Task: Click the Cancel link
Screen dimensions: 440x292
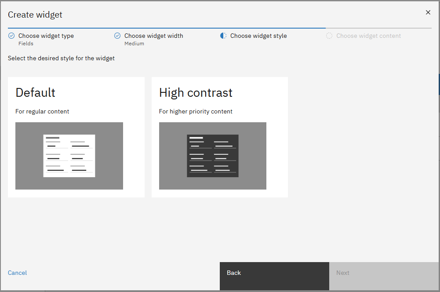Action: [x=18, y=273]
